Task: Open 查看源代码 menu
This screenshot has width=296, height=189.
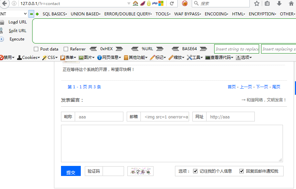Action: [219, 58]
